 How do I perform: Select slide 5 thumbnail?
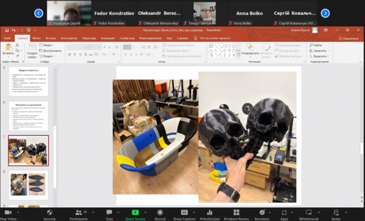coord(29,81)
